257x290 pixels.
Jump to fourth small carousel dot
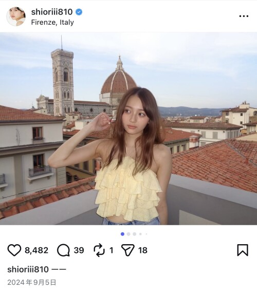pos(140,234)
